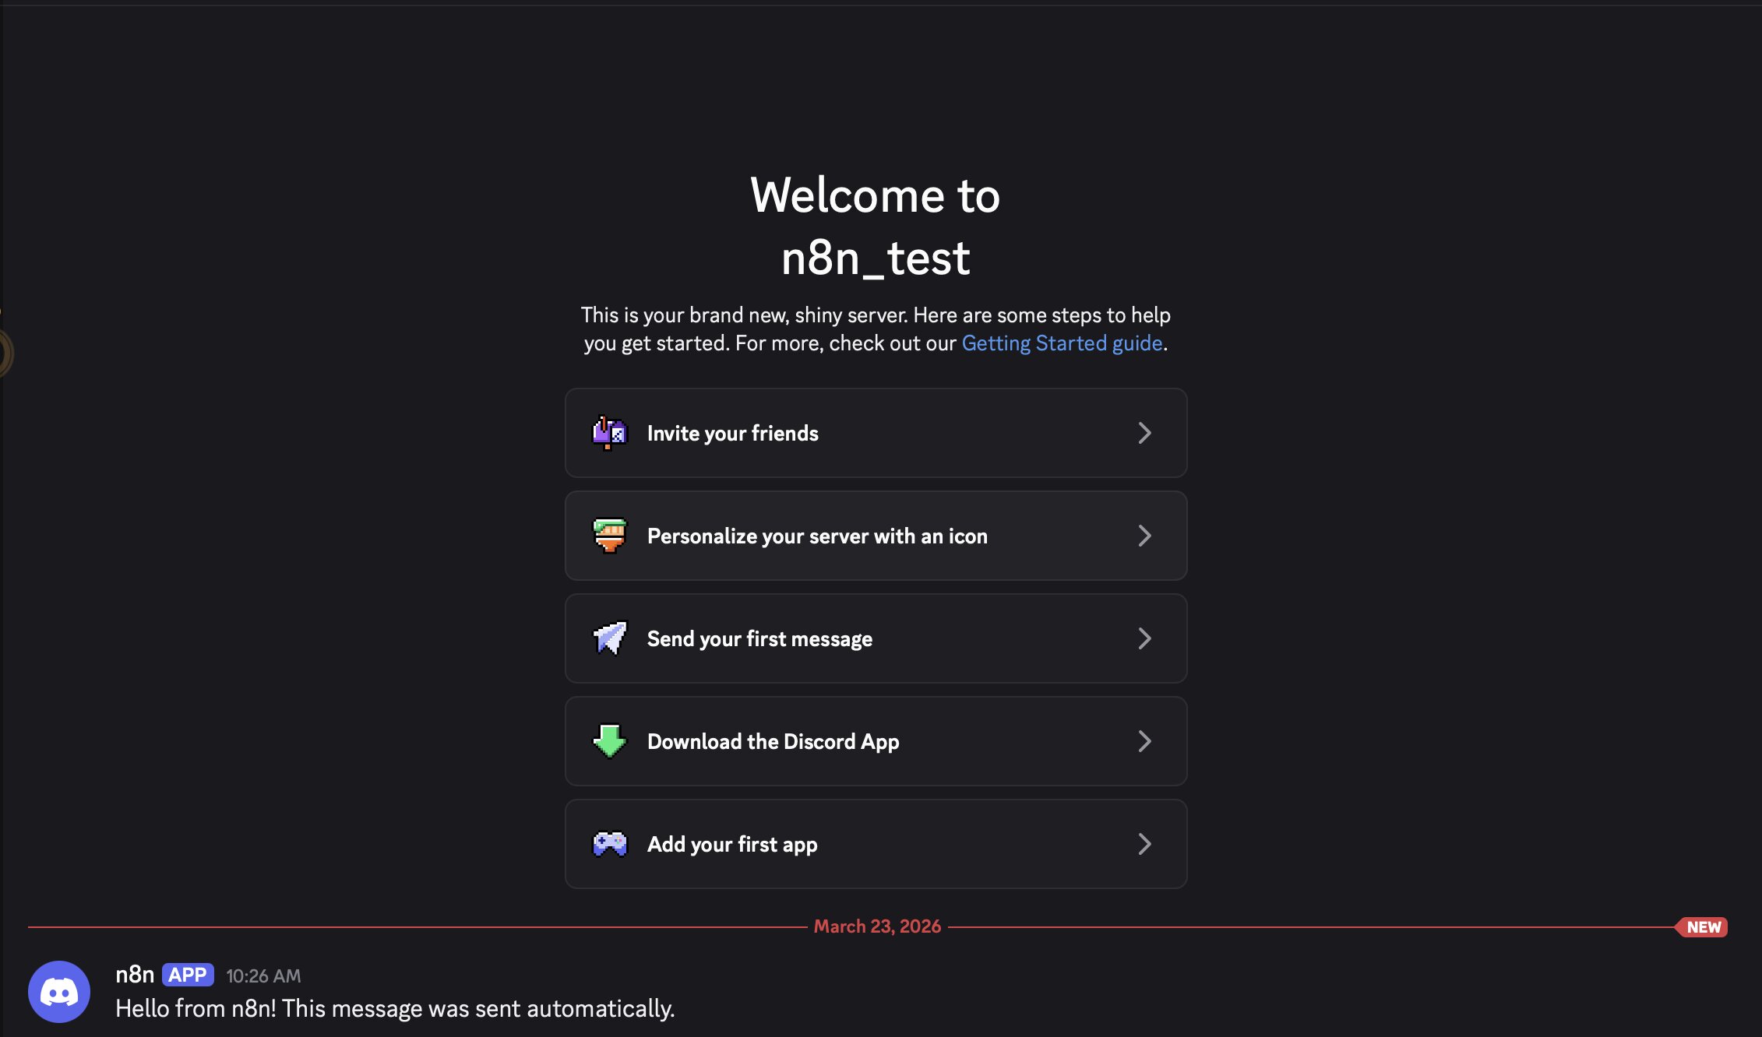Click the paint brush server icon
Viewport: 1762px width, 1037px height.
tap(610, 536)
